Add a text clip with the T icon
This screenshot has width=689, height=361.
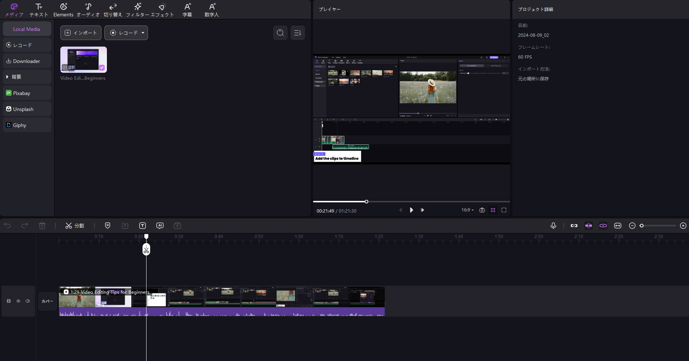point(143,226)
